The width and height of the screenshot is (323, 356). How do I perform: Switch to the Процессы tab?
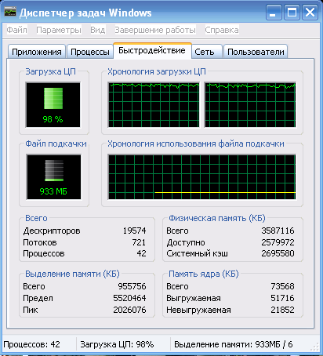pos(90,52)
